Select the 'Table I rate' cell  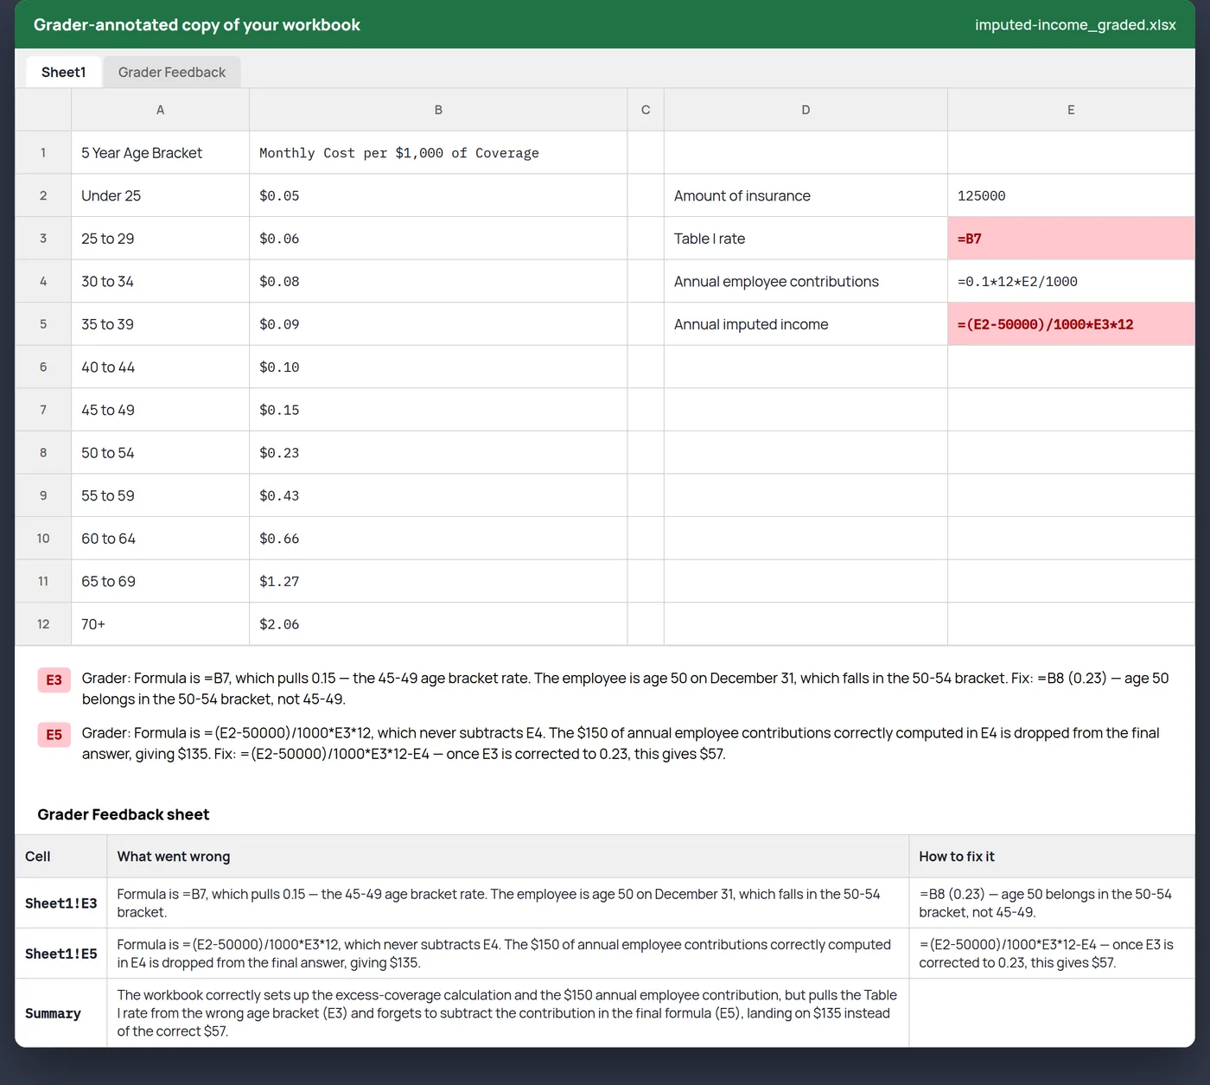tap(806, 239)
